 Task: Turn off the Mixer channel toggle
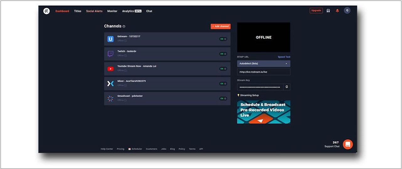tap(223, 84)
